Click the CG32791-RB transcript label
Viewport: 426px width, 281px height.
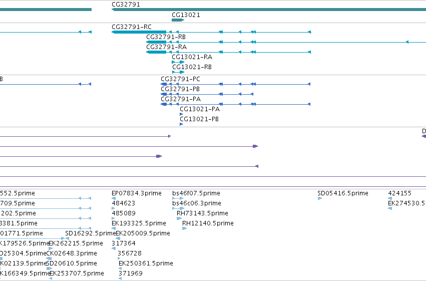click(166, 37)
